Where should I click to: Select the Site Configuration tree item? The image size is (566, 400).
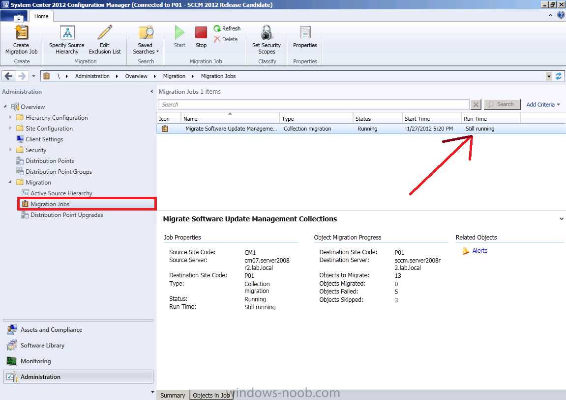[x=49, y=128]
